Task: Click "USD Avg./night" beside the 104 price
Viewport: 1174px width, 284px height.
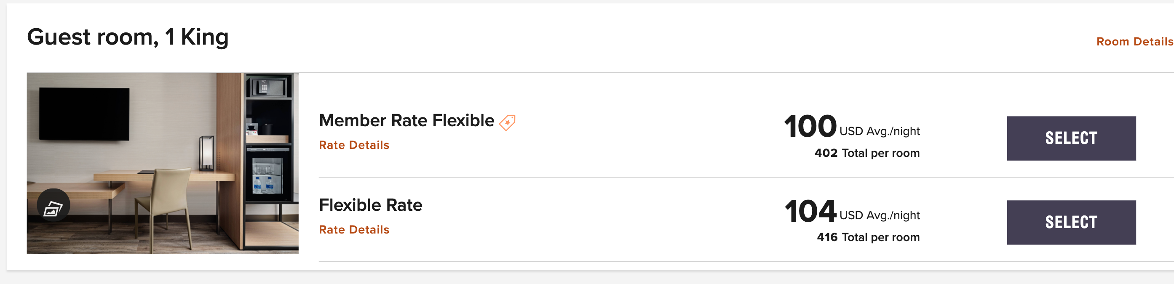Action: pos(880,216)
